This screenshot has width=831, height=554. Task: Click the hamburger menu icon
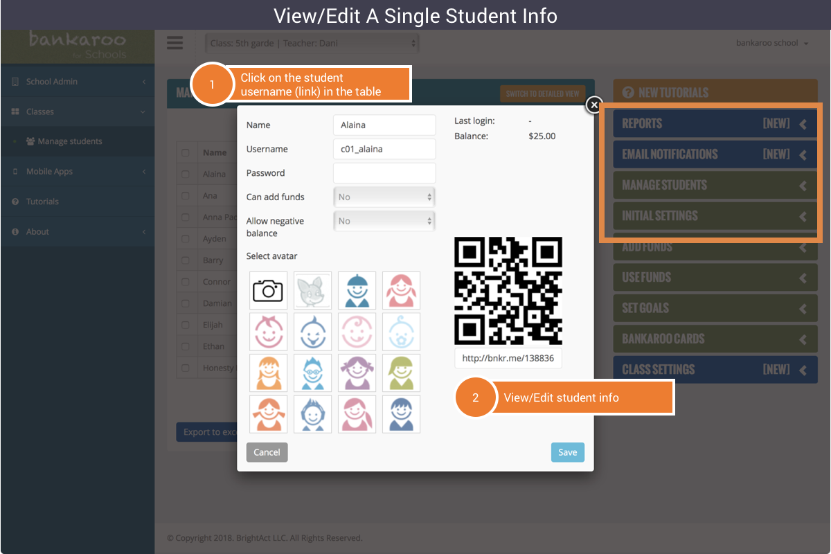click(x=175, y=43)
